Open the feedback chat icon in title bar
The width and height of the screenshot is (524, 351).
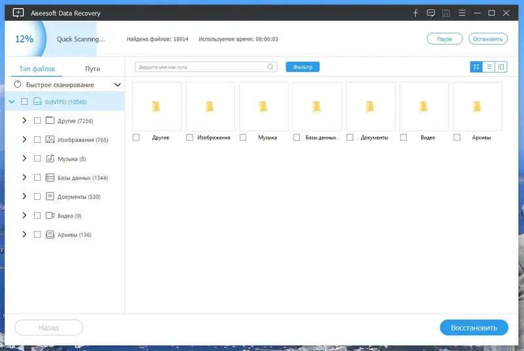coord(431,13)
